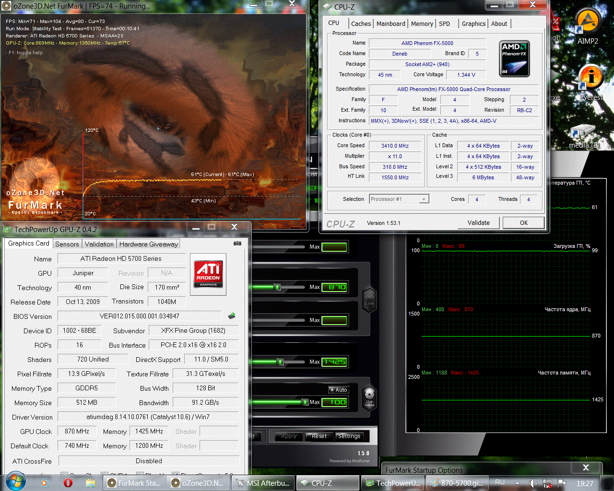Click the Validate button in CPU-Z

point(479,222)
